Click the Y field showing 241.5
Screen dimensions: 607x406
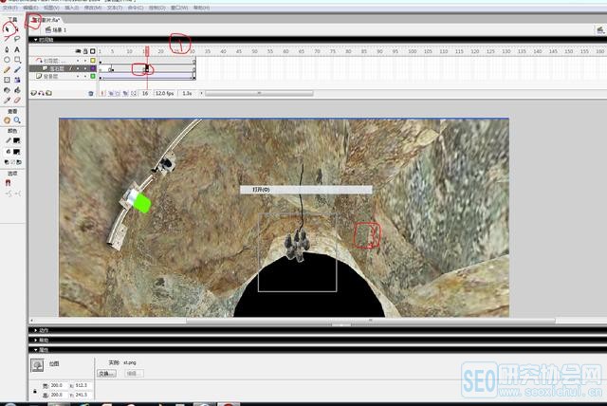(83, 395)
